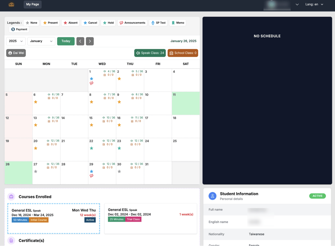Click the Taiwanese nationality value
Viewport: 335px width, 246px height.
tap(256, 234)
